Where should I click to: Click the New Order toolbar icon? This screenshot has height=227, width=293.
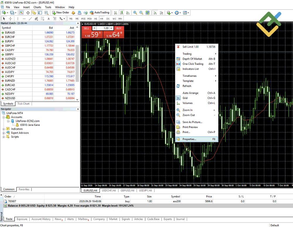[x=61, y=13]
